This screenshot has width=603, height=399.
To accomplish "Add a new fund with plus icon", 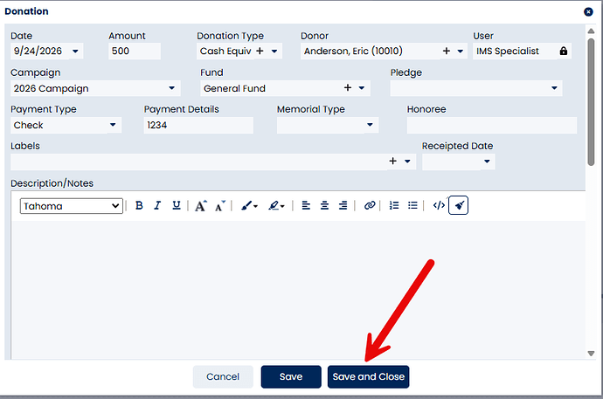I will coord(348,88).
